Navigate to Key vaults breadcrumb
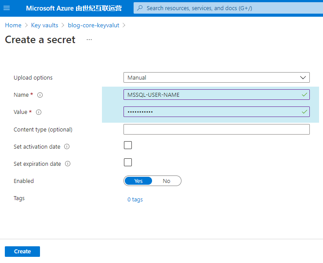 click(x=45, y=25)
